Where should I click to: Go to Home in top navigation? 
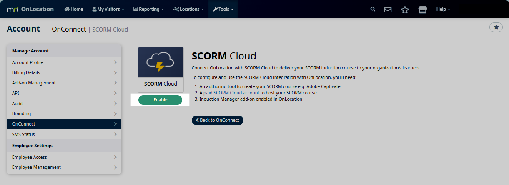coord(74,9)
